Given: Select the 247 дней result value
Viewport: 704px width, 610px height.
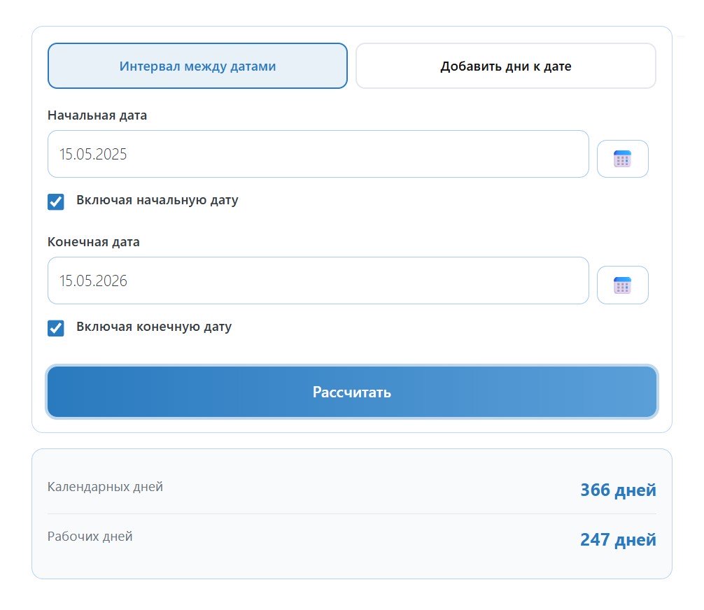Looking at the screenshot, I should click(x=618, y=539).
